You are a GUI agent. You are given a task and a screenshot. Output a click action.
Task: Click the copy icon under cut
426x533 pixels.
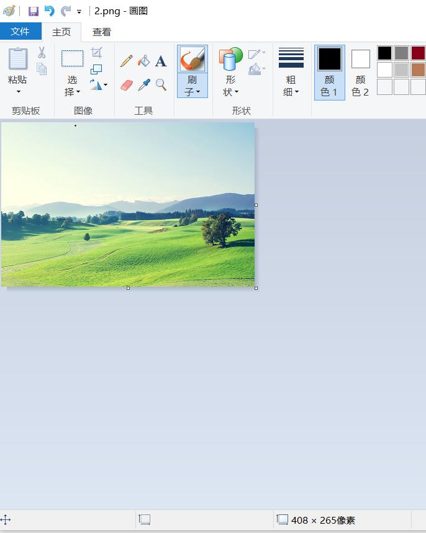tap(42, 69)
